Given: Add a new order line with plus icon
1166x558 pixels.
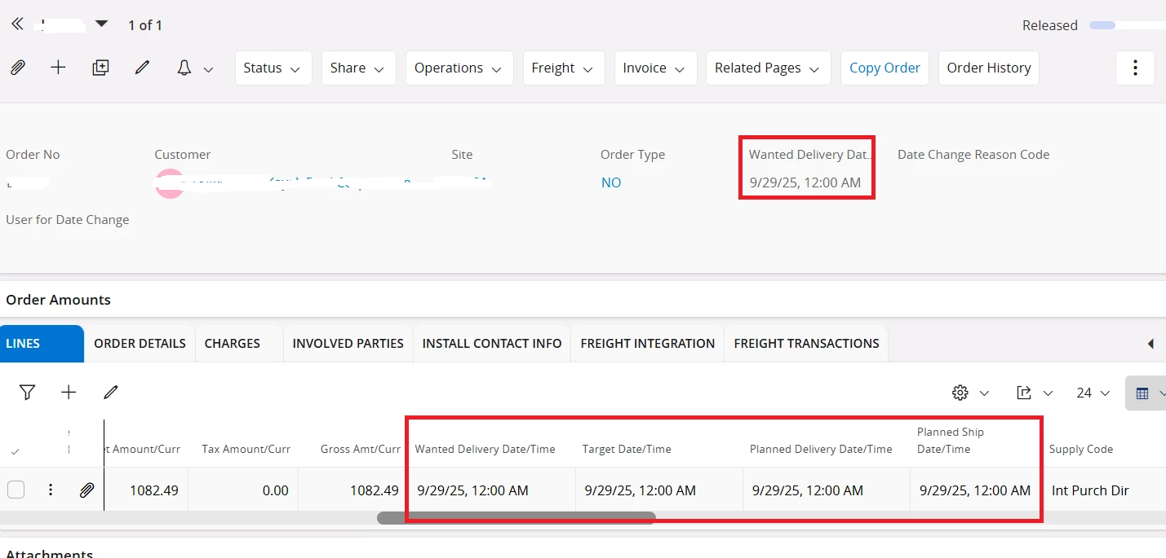Looking at the screenshot, I should click(69, 393).
